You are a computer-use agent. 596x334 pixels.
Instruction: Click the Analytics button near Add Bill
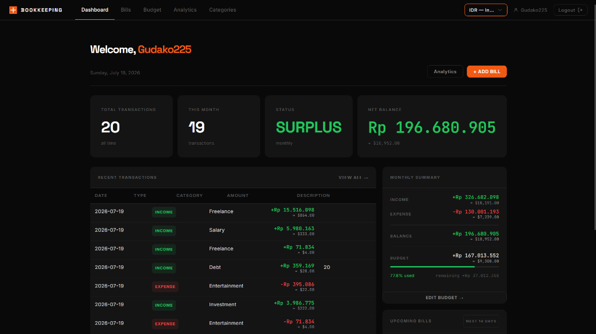[445, 71]
